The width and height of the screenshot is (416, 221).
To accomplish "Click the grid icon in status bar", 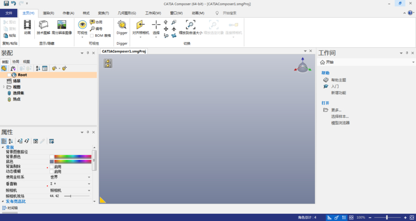I will [x=344, y=217].
